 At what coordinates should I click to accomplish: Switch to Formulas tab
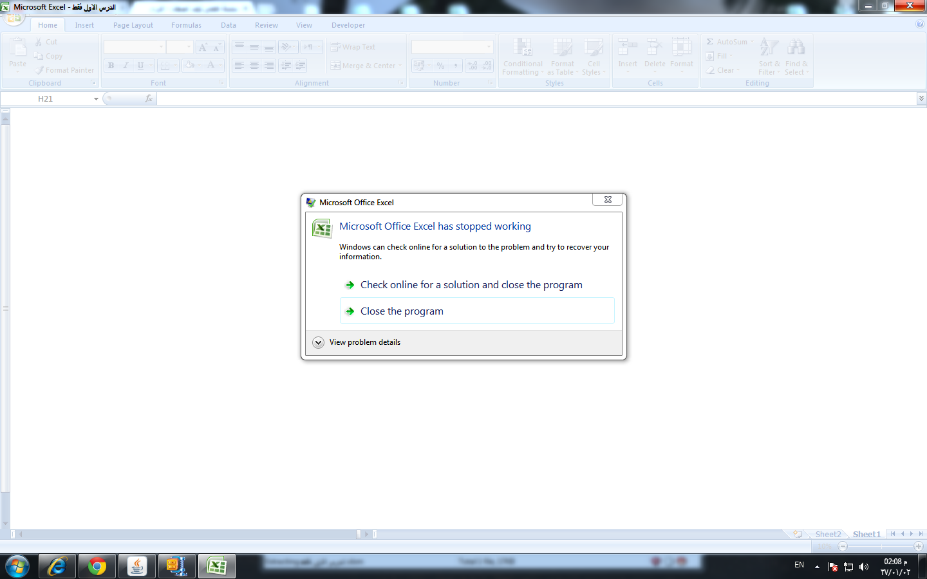click(186, 25)
